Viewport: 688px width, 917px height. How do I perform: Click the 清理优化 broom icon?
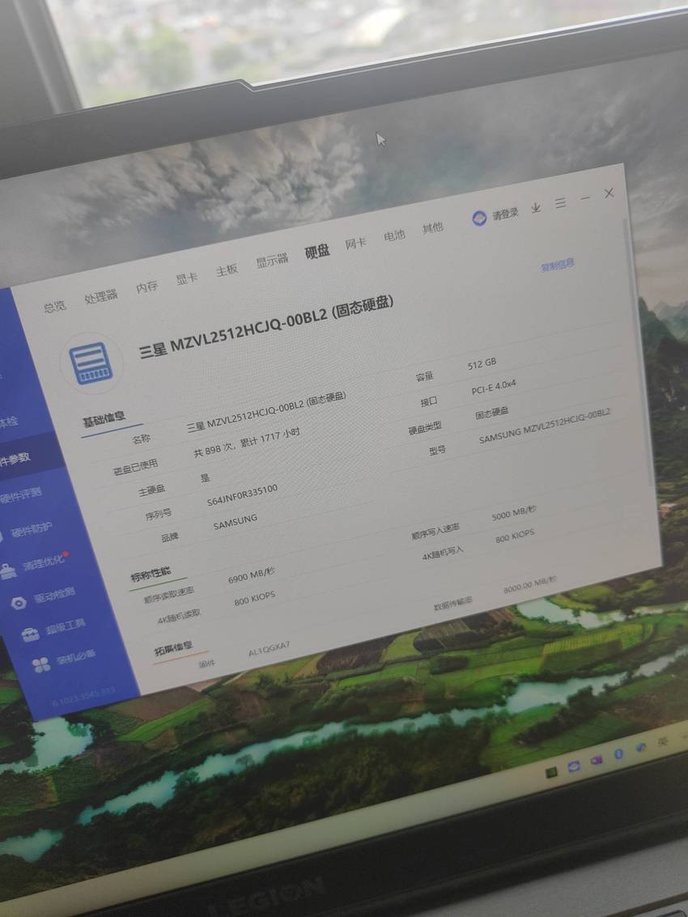8,571
